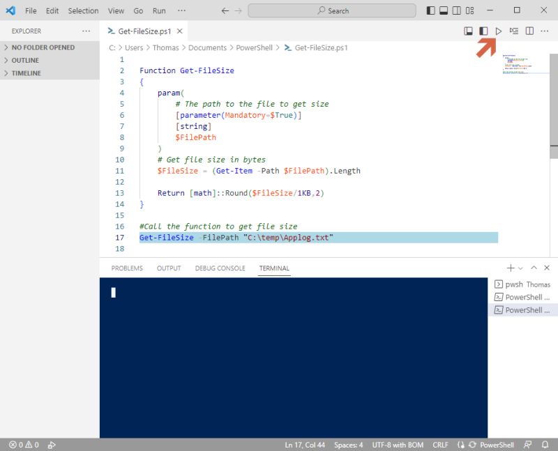Open a new terminal with the plus icon
The height and width of the screenshot is (451, 558).
(x=510, y=267)
